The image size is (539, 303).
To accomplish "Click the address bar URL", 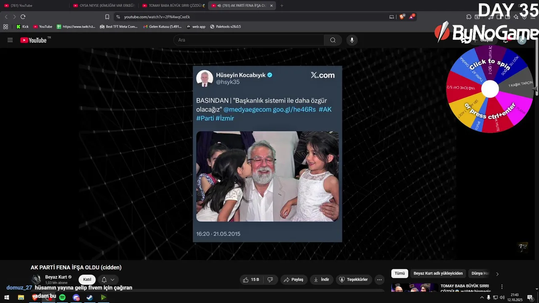I will 157,17.
